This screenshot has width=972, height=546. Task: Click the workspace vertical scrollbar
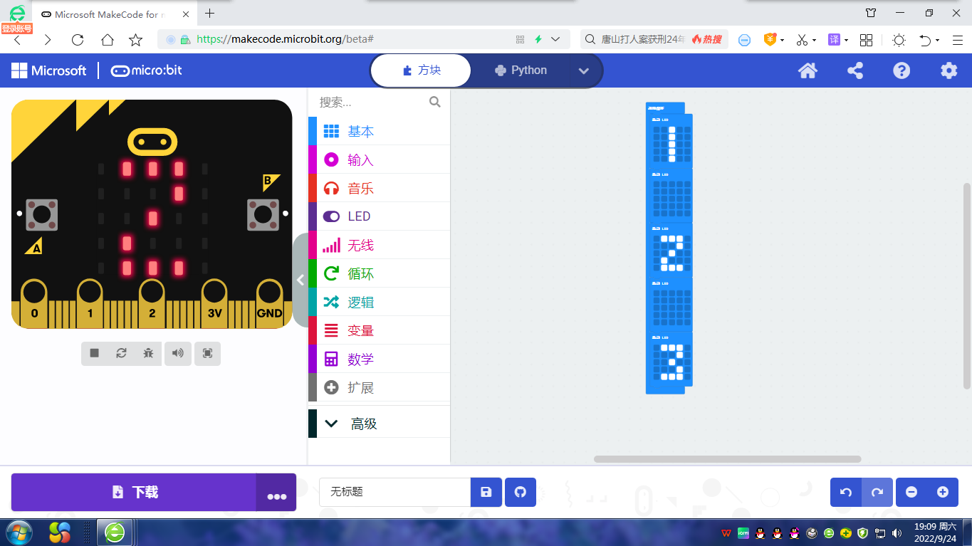[x=967, y=285]
